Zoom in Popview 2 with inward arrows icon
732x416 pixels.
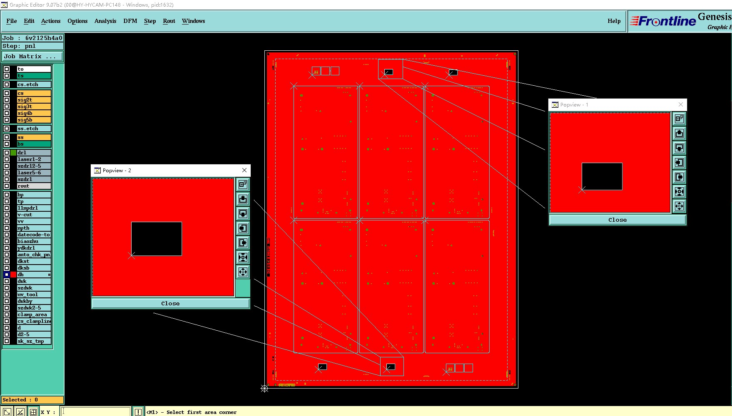tap(243, 257)
